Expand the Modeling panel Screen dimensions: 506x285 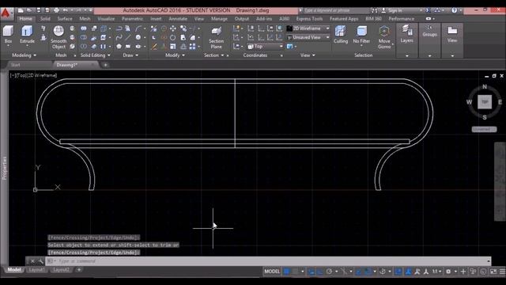[x=24, y=55]
